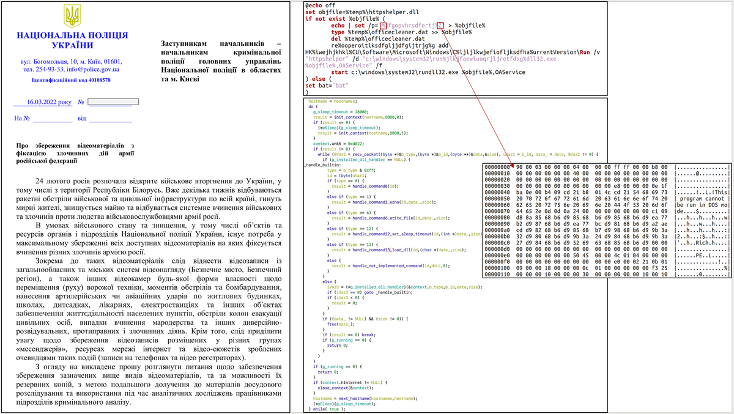This screenshot has width=734, height=414.
Task: Click the Ukrainian trident emblem on the letterhead
Action: point(72,16)
